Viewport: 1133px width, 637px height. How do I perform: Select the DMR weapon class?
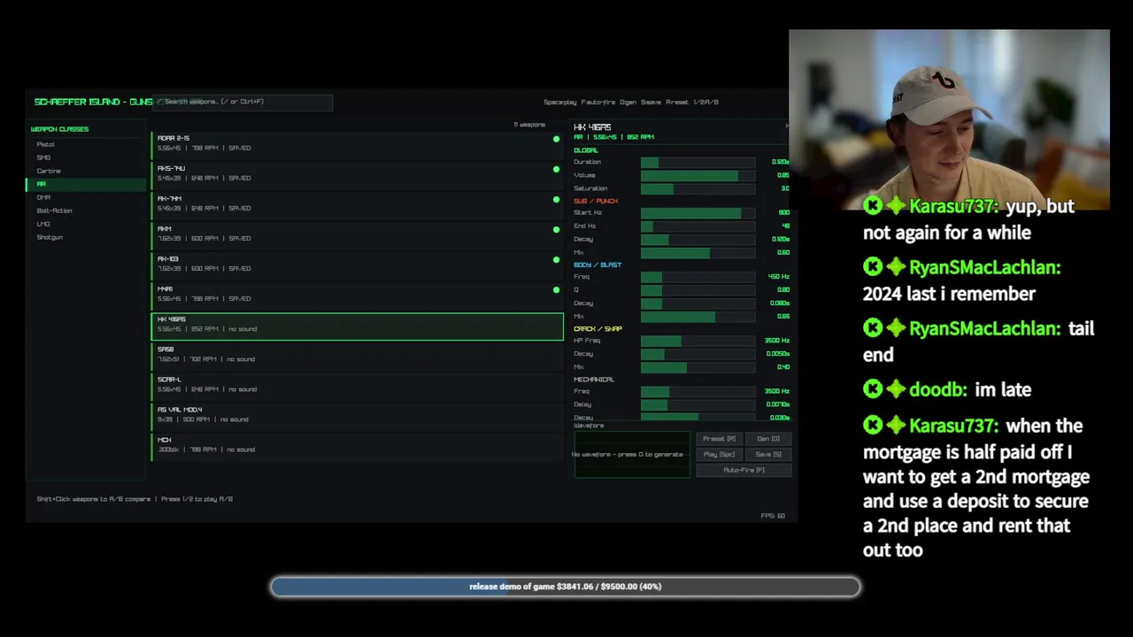(43, 197)
